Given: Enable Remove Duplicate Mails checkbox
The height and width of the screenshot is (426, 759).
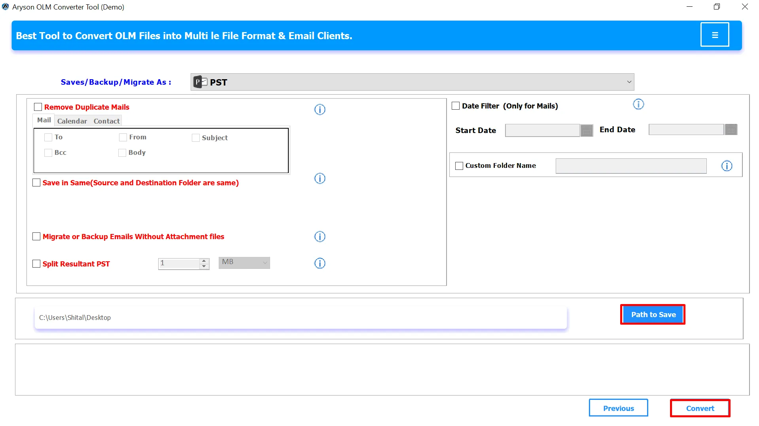Looking at the screenshot, I should [38, 107].
